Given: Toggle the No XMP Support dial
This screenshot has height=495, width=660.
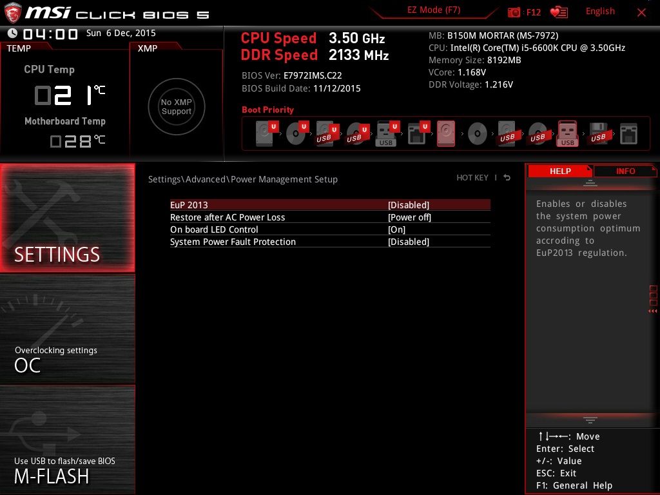Looking at the screenshot, I should [177, 106].
